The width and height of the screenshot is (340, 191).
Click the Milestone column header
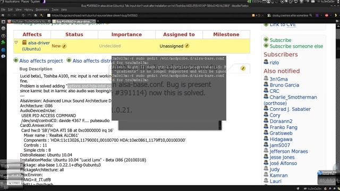tap(226, 34)
